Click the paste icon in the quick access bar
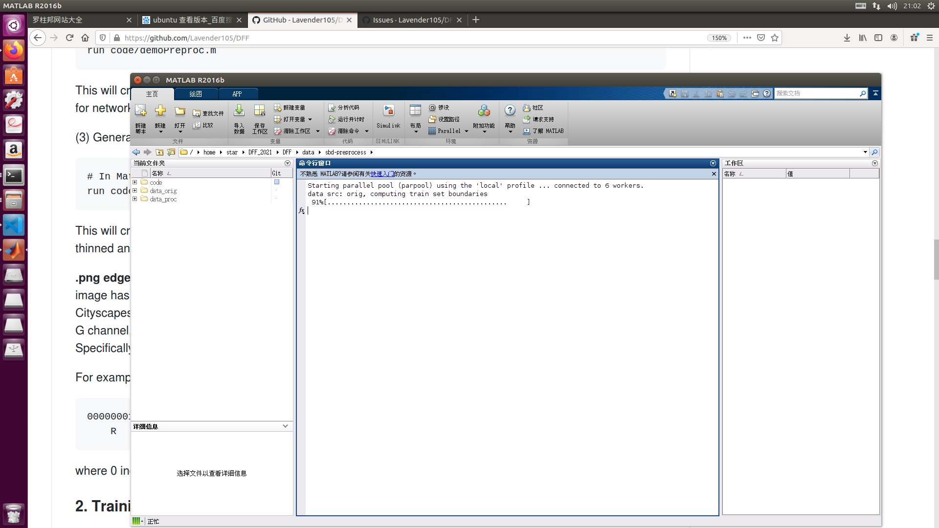This screenshot has height=528, width=939. coord(720,93)
